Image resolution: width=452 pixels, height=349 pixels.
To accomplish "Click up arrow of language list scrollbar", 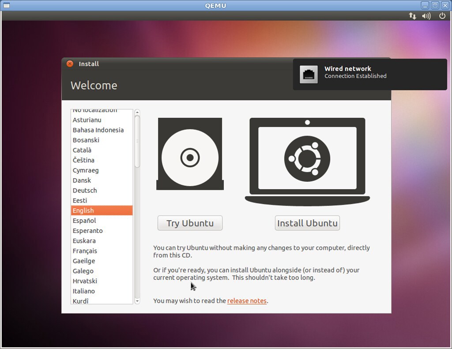I will [137, 112].
